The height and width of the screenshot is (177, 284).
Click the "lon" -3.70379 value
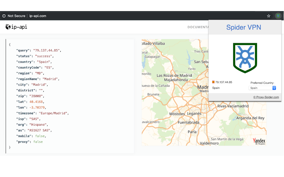37,108
